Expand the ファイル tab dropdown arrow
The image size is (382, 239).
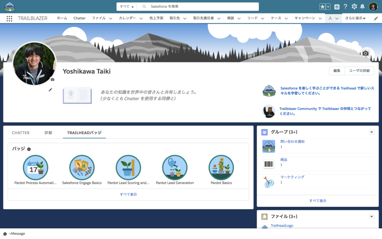coord(110,19)
